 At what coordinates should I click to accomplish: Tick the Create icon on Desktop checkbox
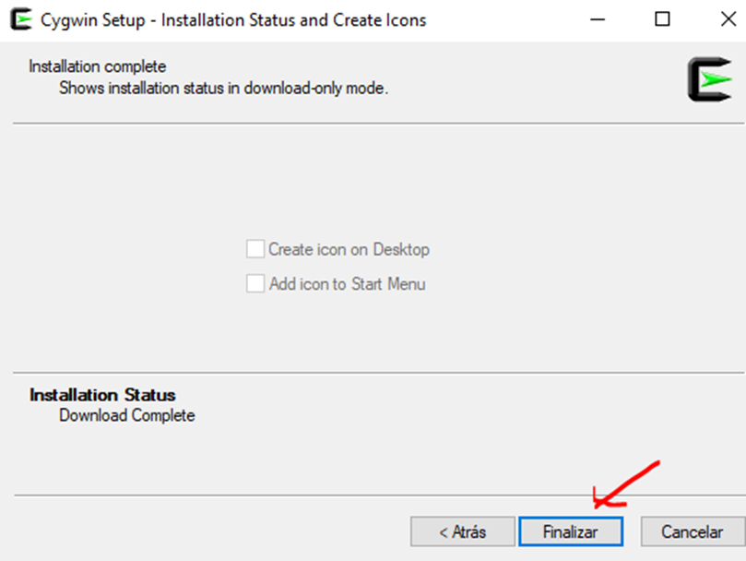coord(255,249)
